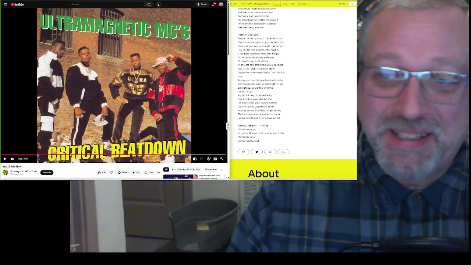Screen dimensions: 471x265
Task: Select the All filter chip
Action: coord(166,169)
